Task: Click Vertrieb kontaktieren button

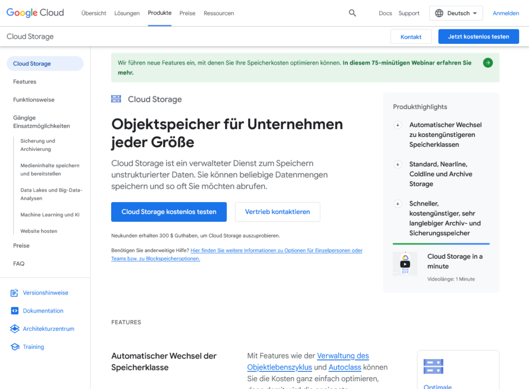Action: pos(277,212)
